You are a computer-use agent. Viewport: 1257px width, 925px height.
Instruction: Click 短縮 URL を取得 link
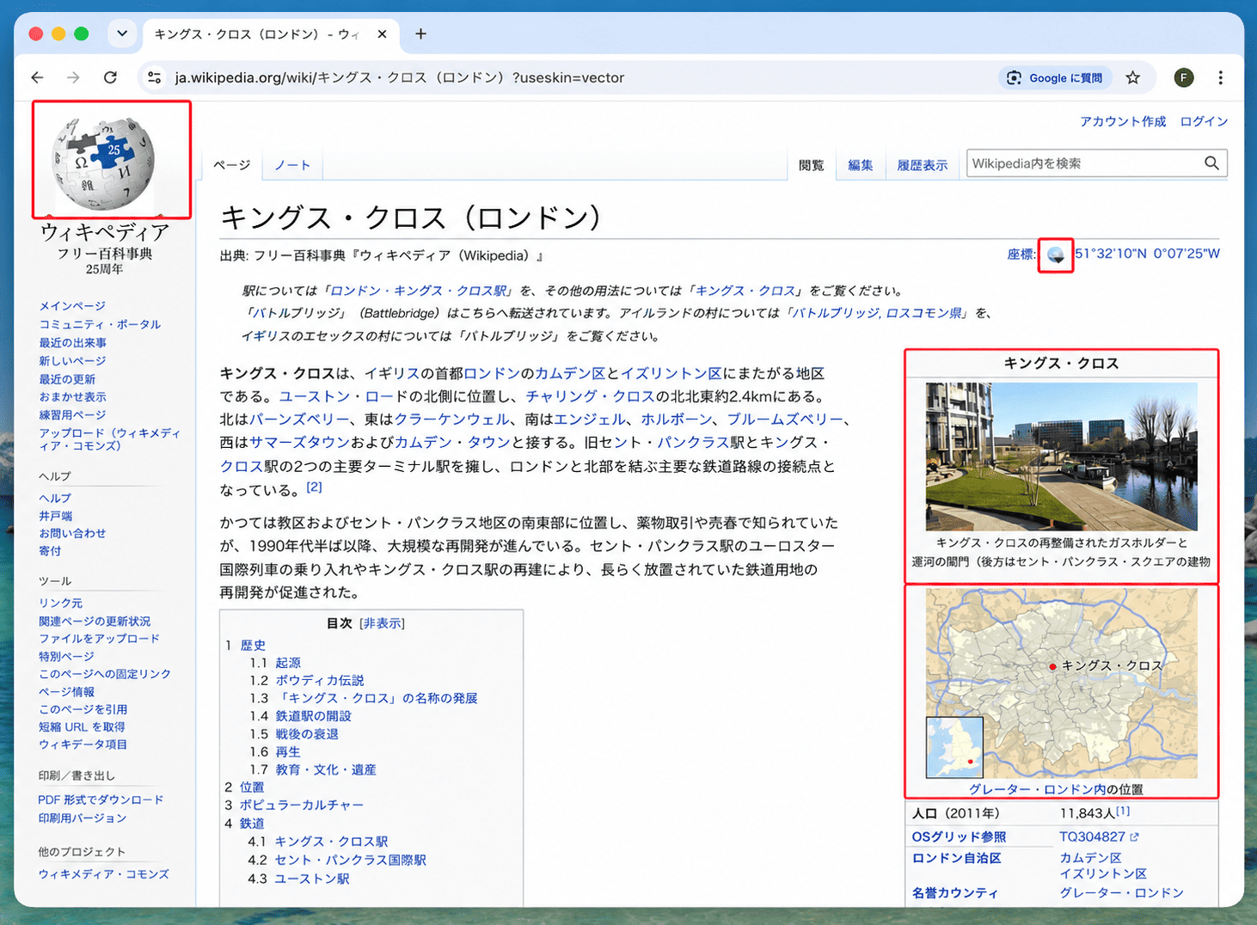82,727
